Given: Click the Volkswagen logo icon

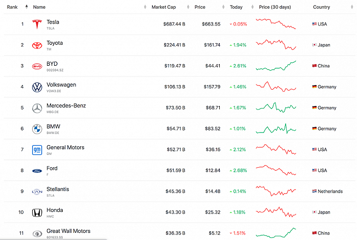Looking at the screenshot, I should click(x=36, y=87).
